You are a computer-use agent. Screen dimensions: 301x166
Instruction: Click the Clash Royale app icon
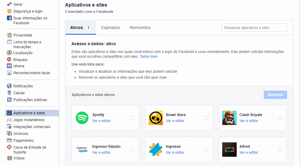229,118
